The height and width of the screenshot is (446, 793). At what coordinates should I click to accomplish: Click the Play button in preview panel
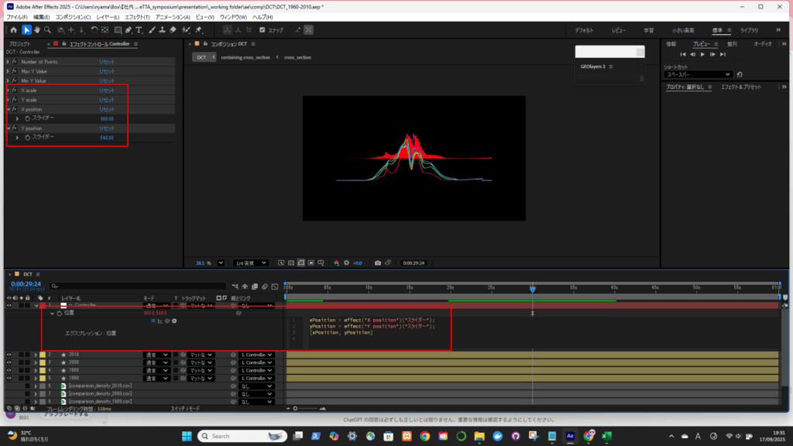pyautogui.click(x=702, y=54)
